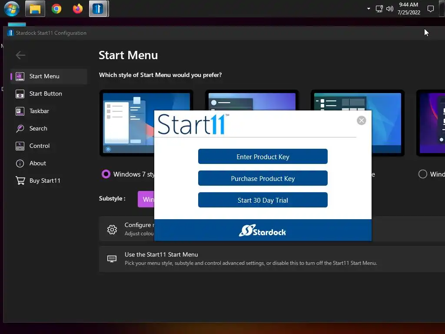Launch Firefox from the taskbar
The width and height of the screenshot is (445, 334).
point(77,9)
